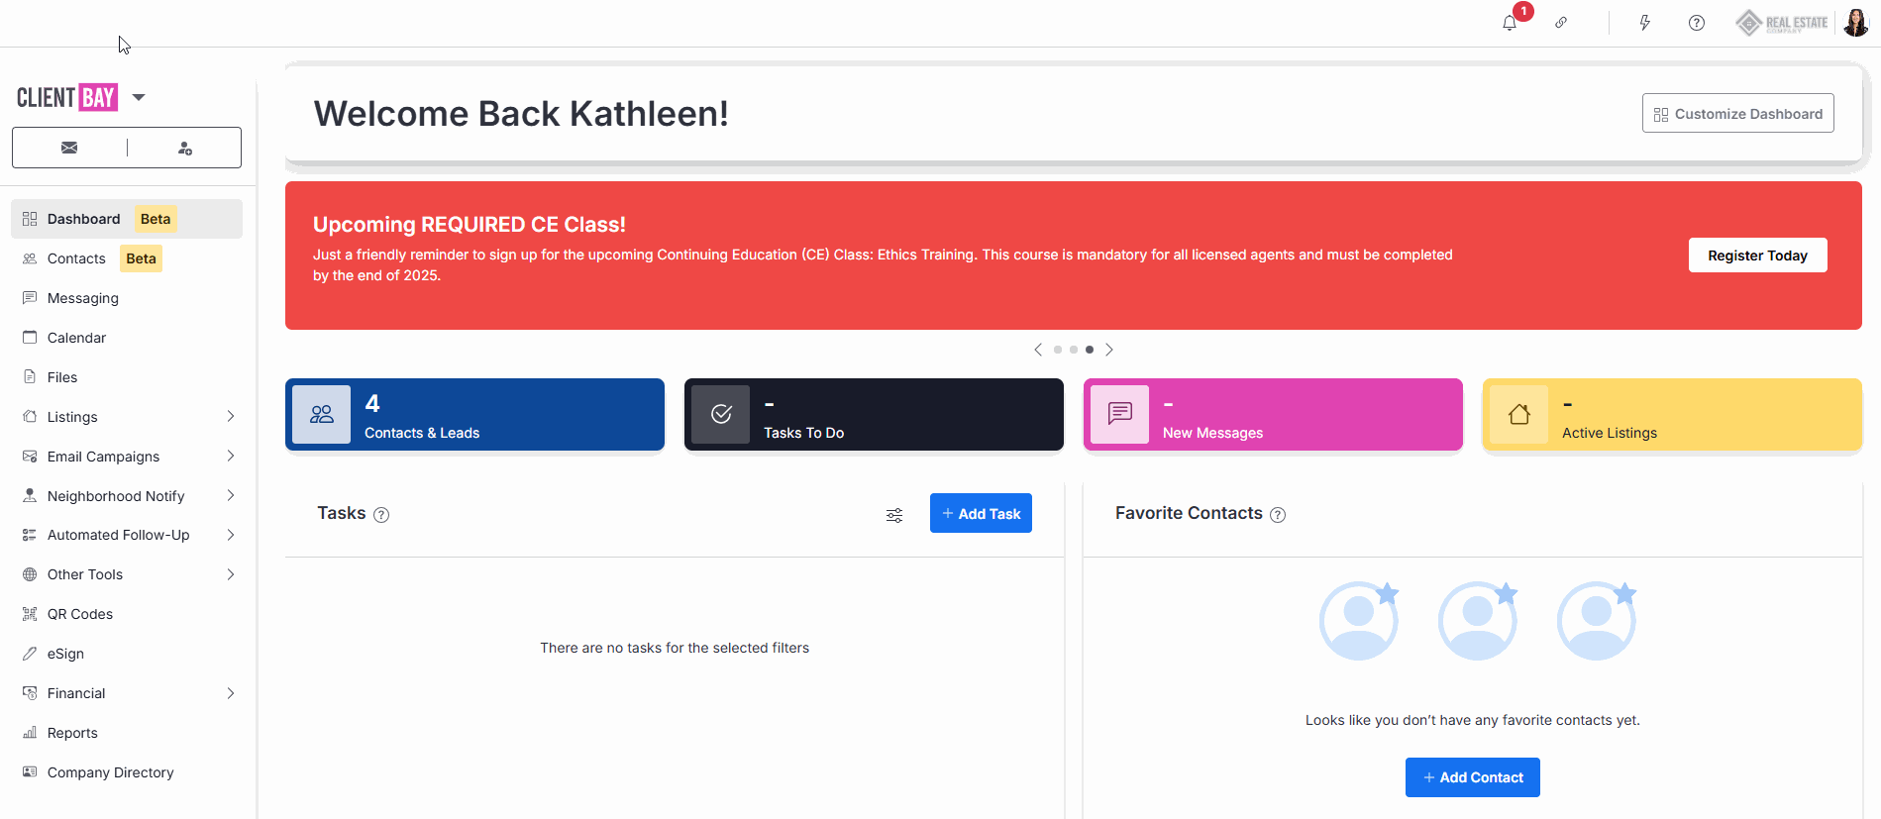Click the link icon in top bar
Image resolution: width=1881 pixels, height=819 pixels.
(x=1561, y=23)
